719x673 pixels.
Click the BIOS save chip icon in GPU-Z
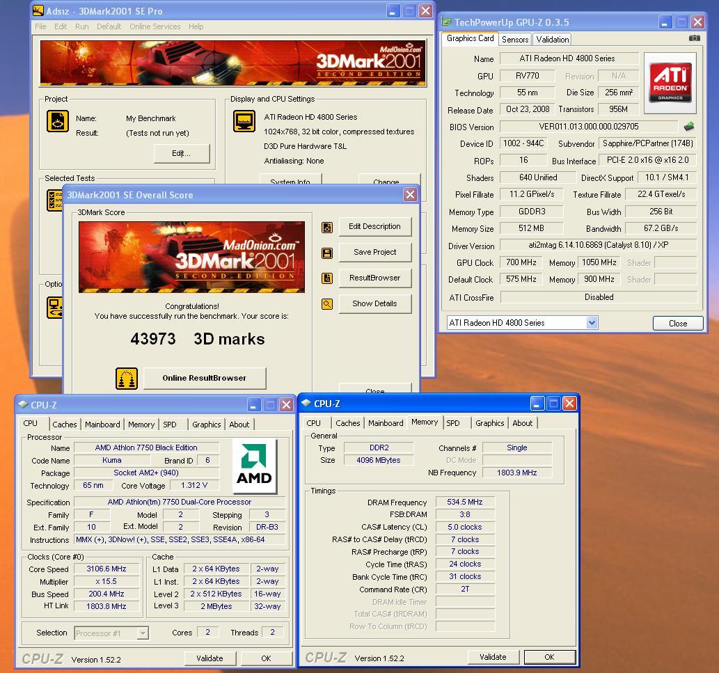tap(688, 126)
